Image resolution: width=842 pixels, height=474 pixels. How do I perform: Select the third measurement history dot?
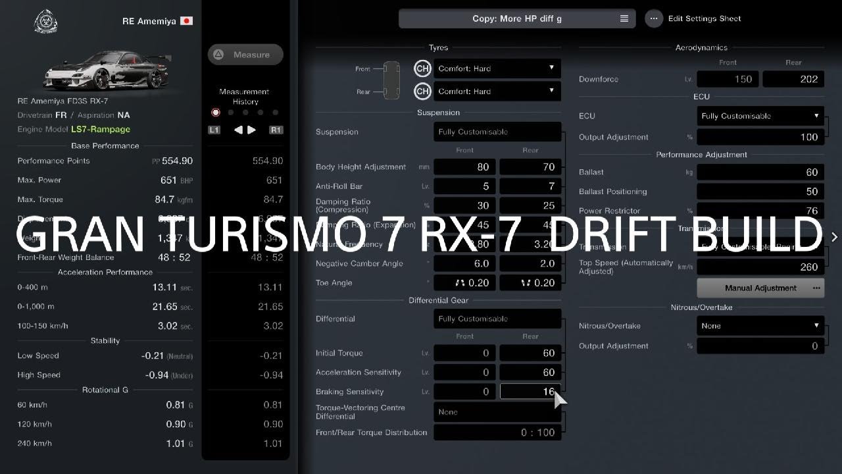(x=245, y=113)
